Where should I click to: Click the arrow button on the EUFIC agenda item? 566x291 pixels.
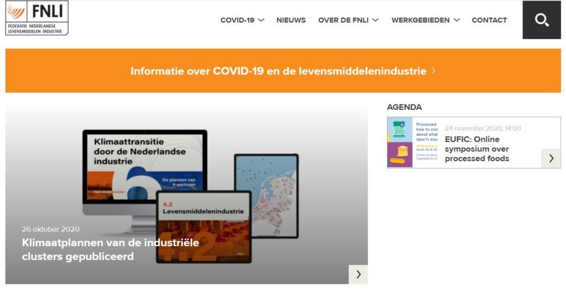(x=551, y=158)
